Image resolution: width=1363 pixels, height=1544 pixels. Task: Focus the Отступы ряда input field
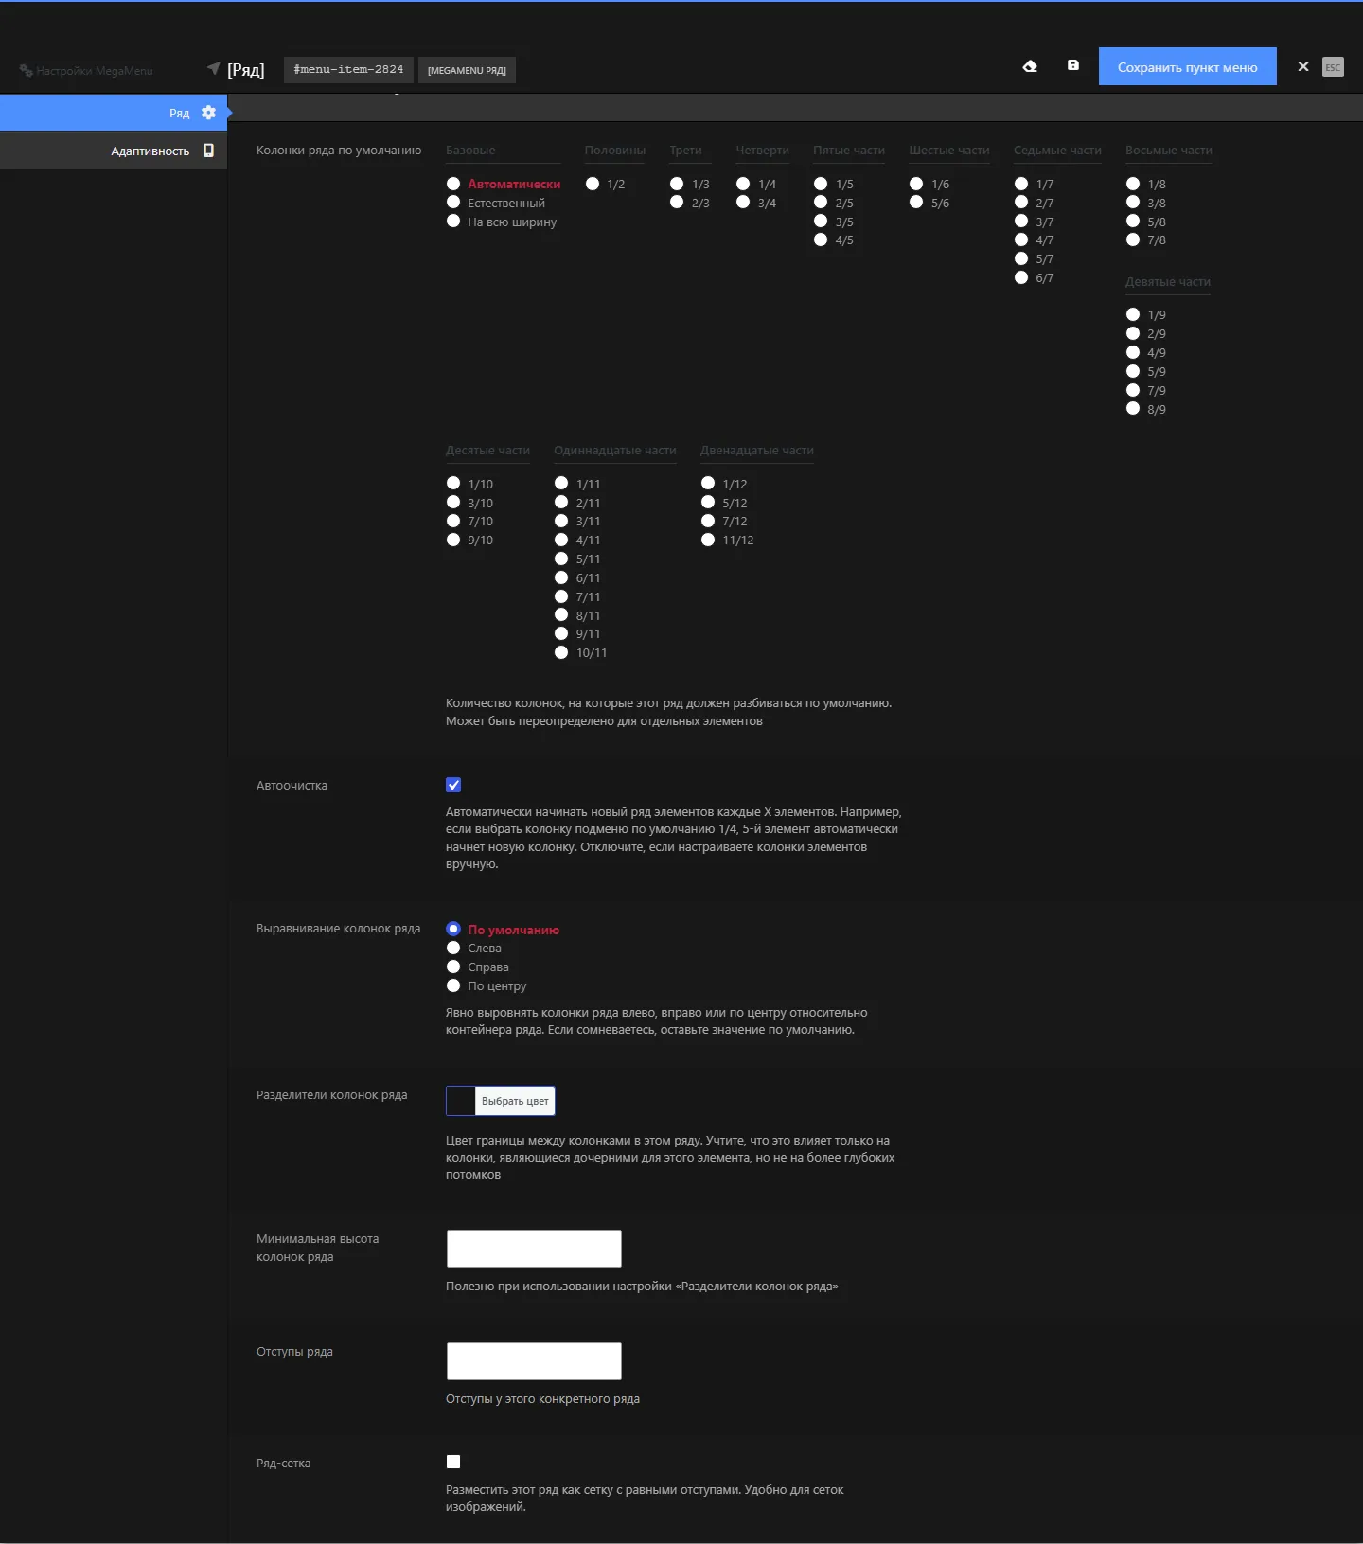pos(534,1361)
